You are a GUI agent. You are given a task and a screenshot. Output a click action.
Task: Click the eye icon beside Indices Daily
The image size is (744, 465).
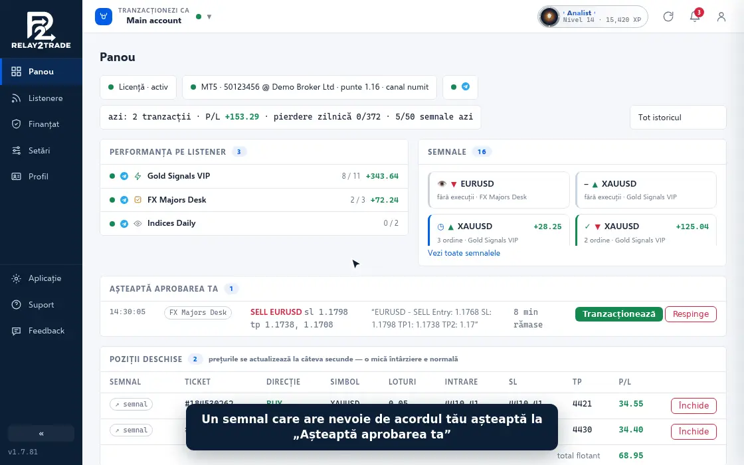pos(138,223)
